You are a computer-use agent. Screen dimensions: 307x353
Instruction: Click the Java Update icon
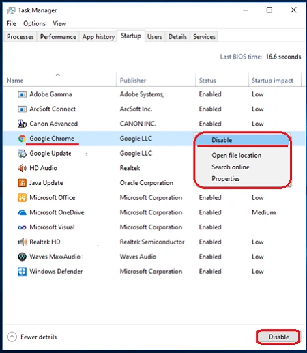click(22, 183)
